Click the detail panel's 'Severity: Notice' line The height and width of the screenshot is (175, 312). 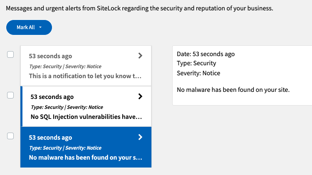click(198, 73)
